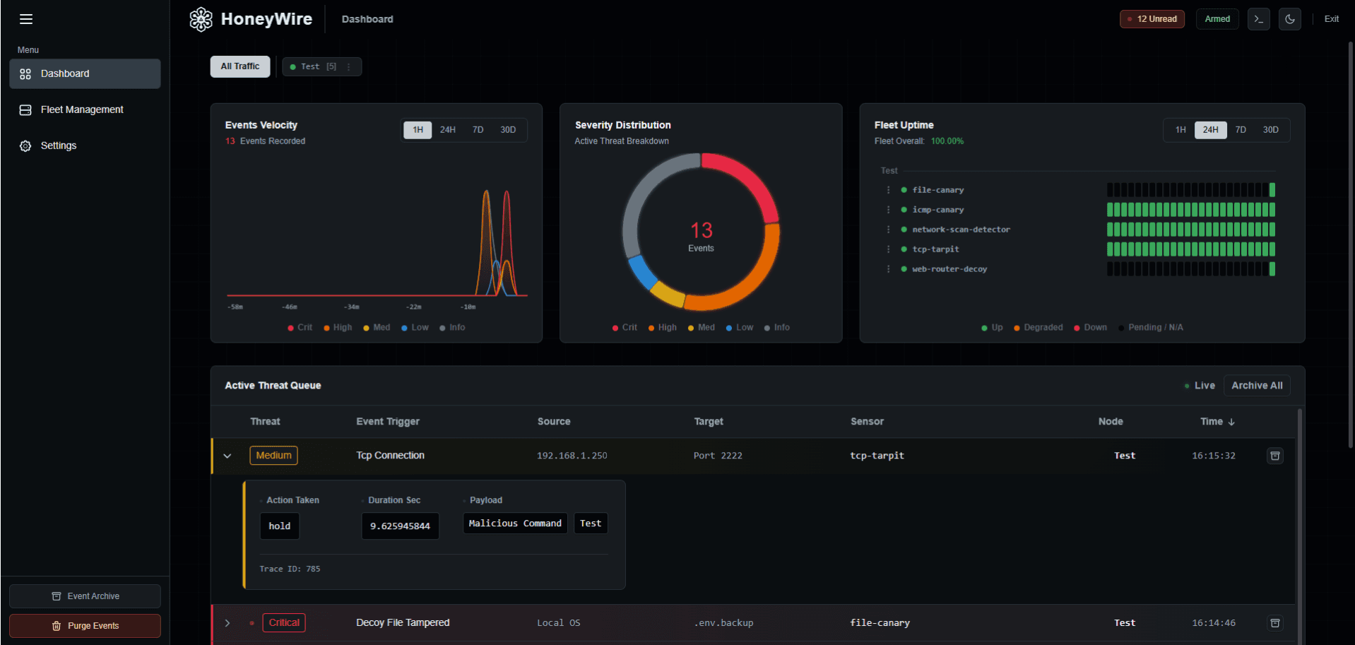Viewport: 1355px width, 645px height.
Task: Click the web-router-decoy sensor name
Action: point(949,269)
